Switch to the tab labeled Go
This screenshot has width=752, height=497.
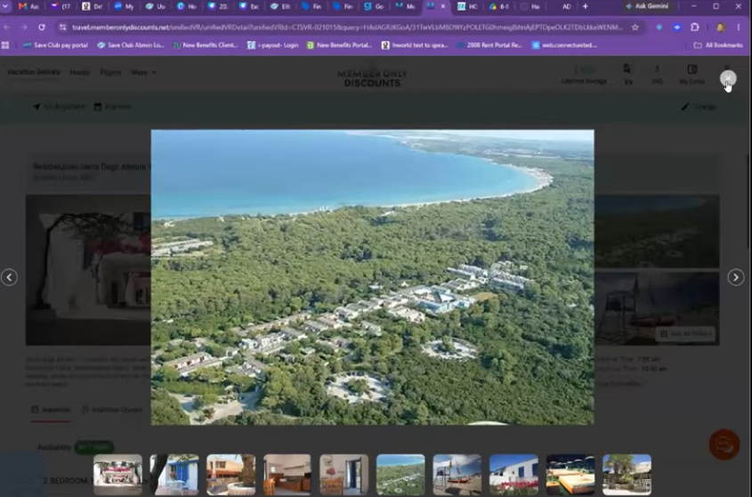(375, 6)
